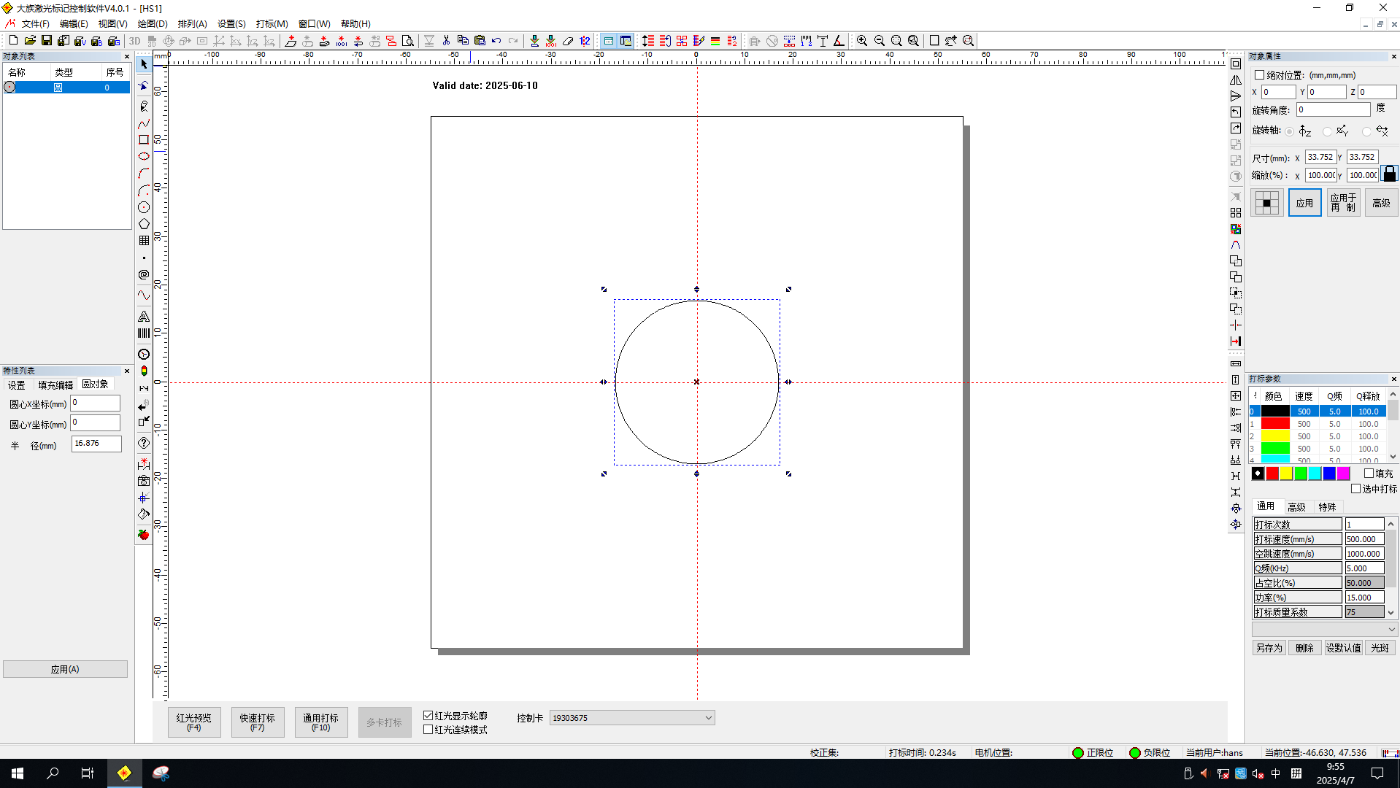The width and height of the screenshot is (1400, 788).
Task: Expand the dropdown above 另存为 button
Action: tap(1391, 630)
